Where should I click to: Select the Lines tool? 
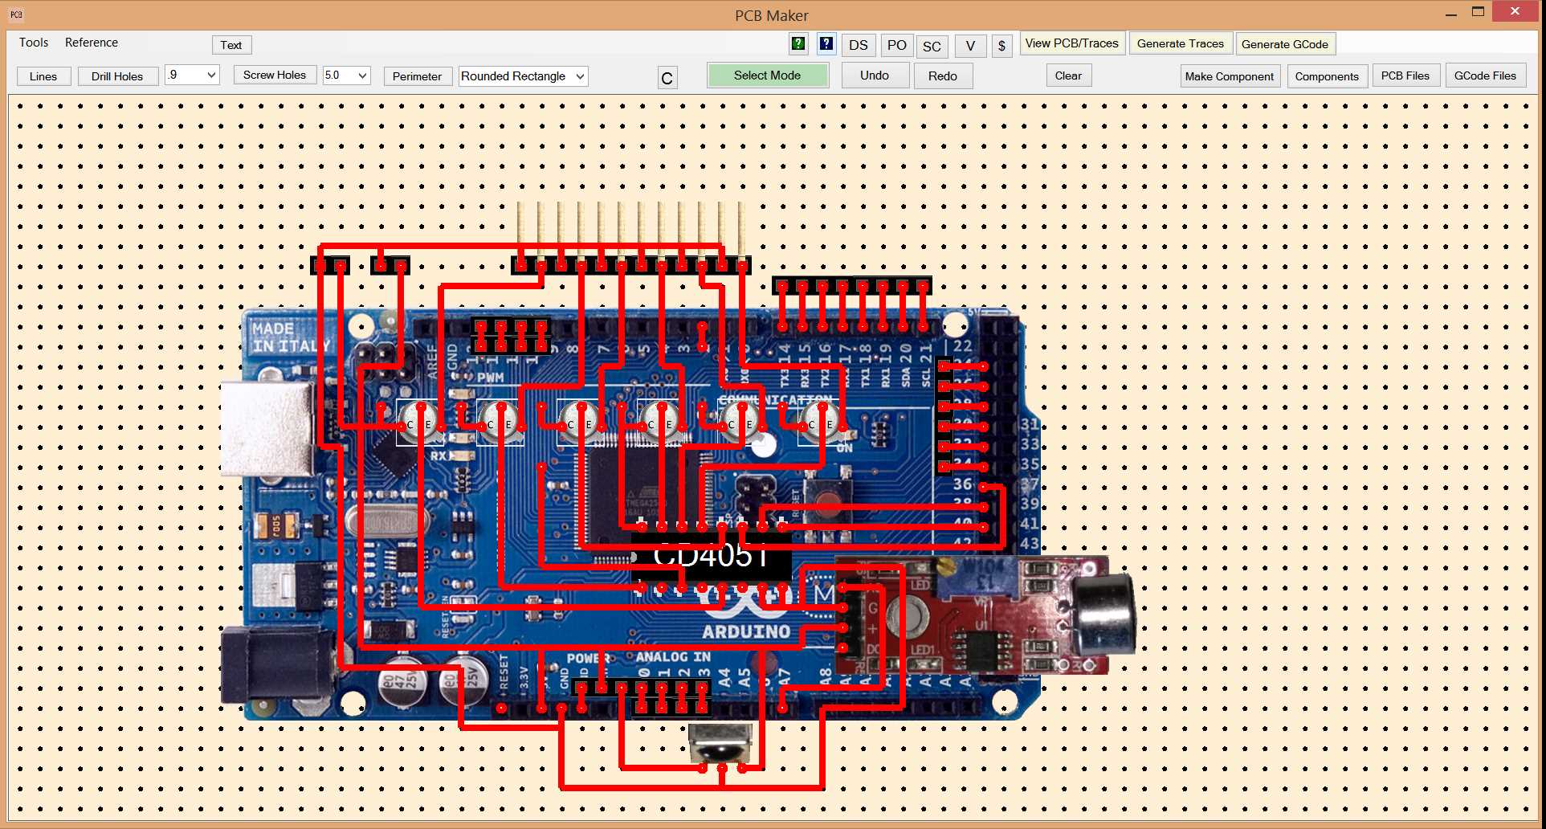43,76
